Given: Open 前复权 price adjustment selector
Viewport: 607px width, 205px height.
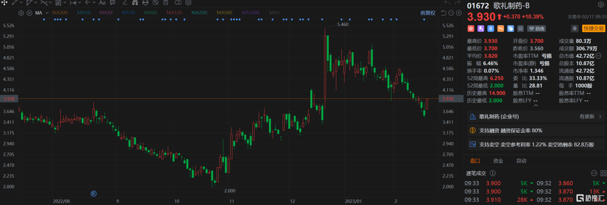Looking at the screenshot, I should pyautogui.click(x=428, y=13).
